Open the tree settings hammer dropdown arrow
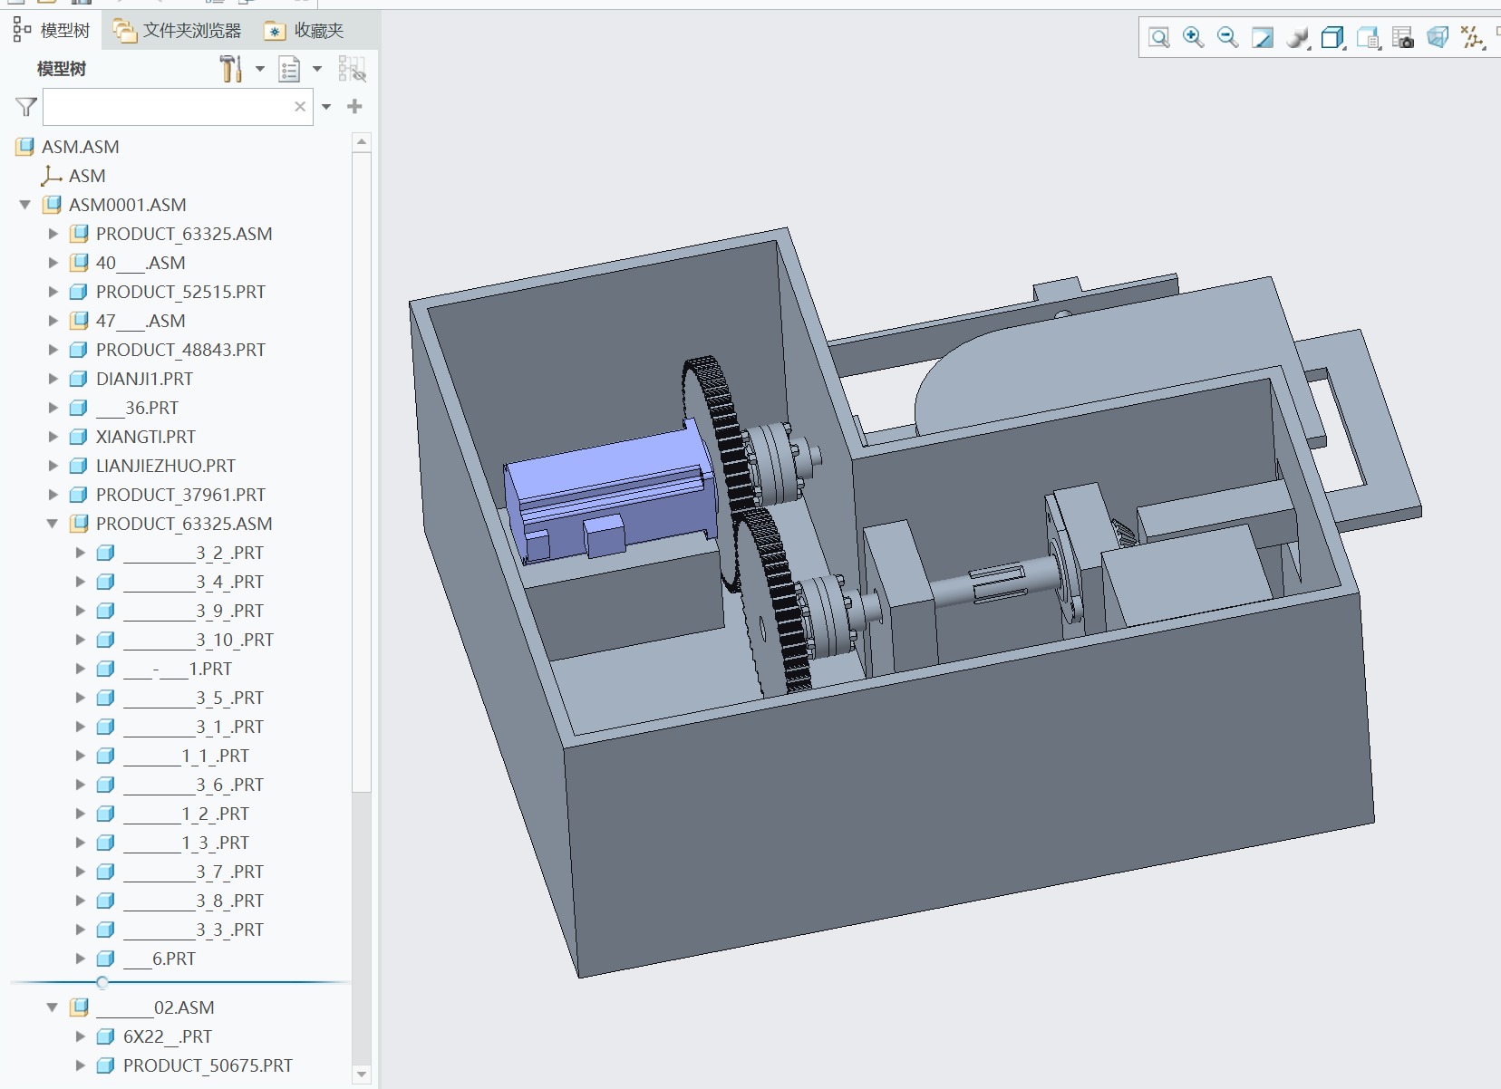This screenshot has width=1501, height=1089. coord(260,69)
